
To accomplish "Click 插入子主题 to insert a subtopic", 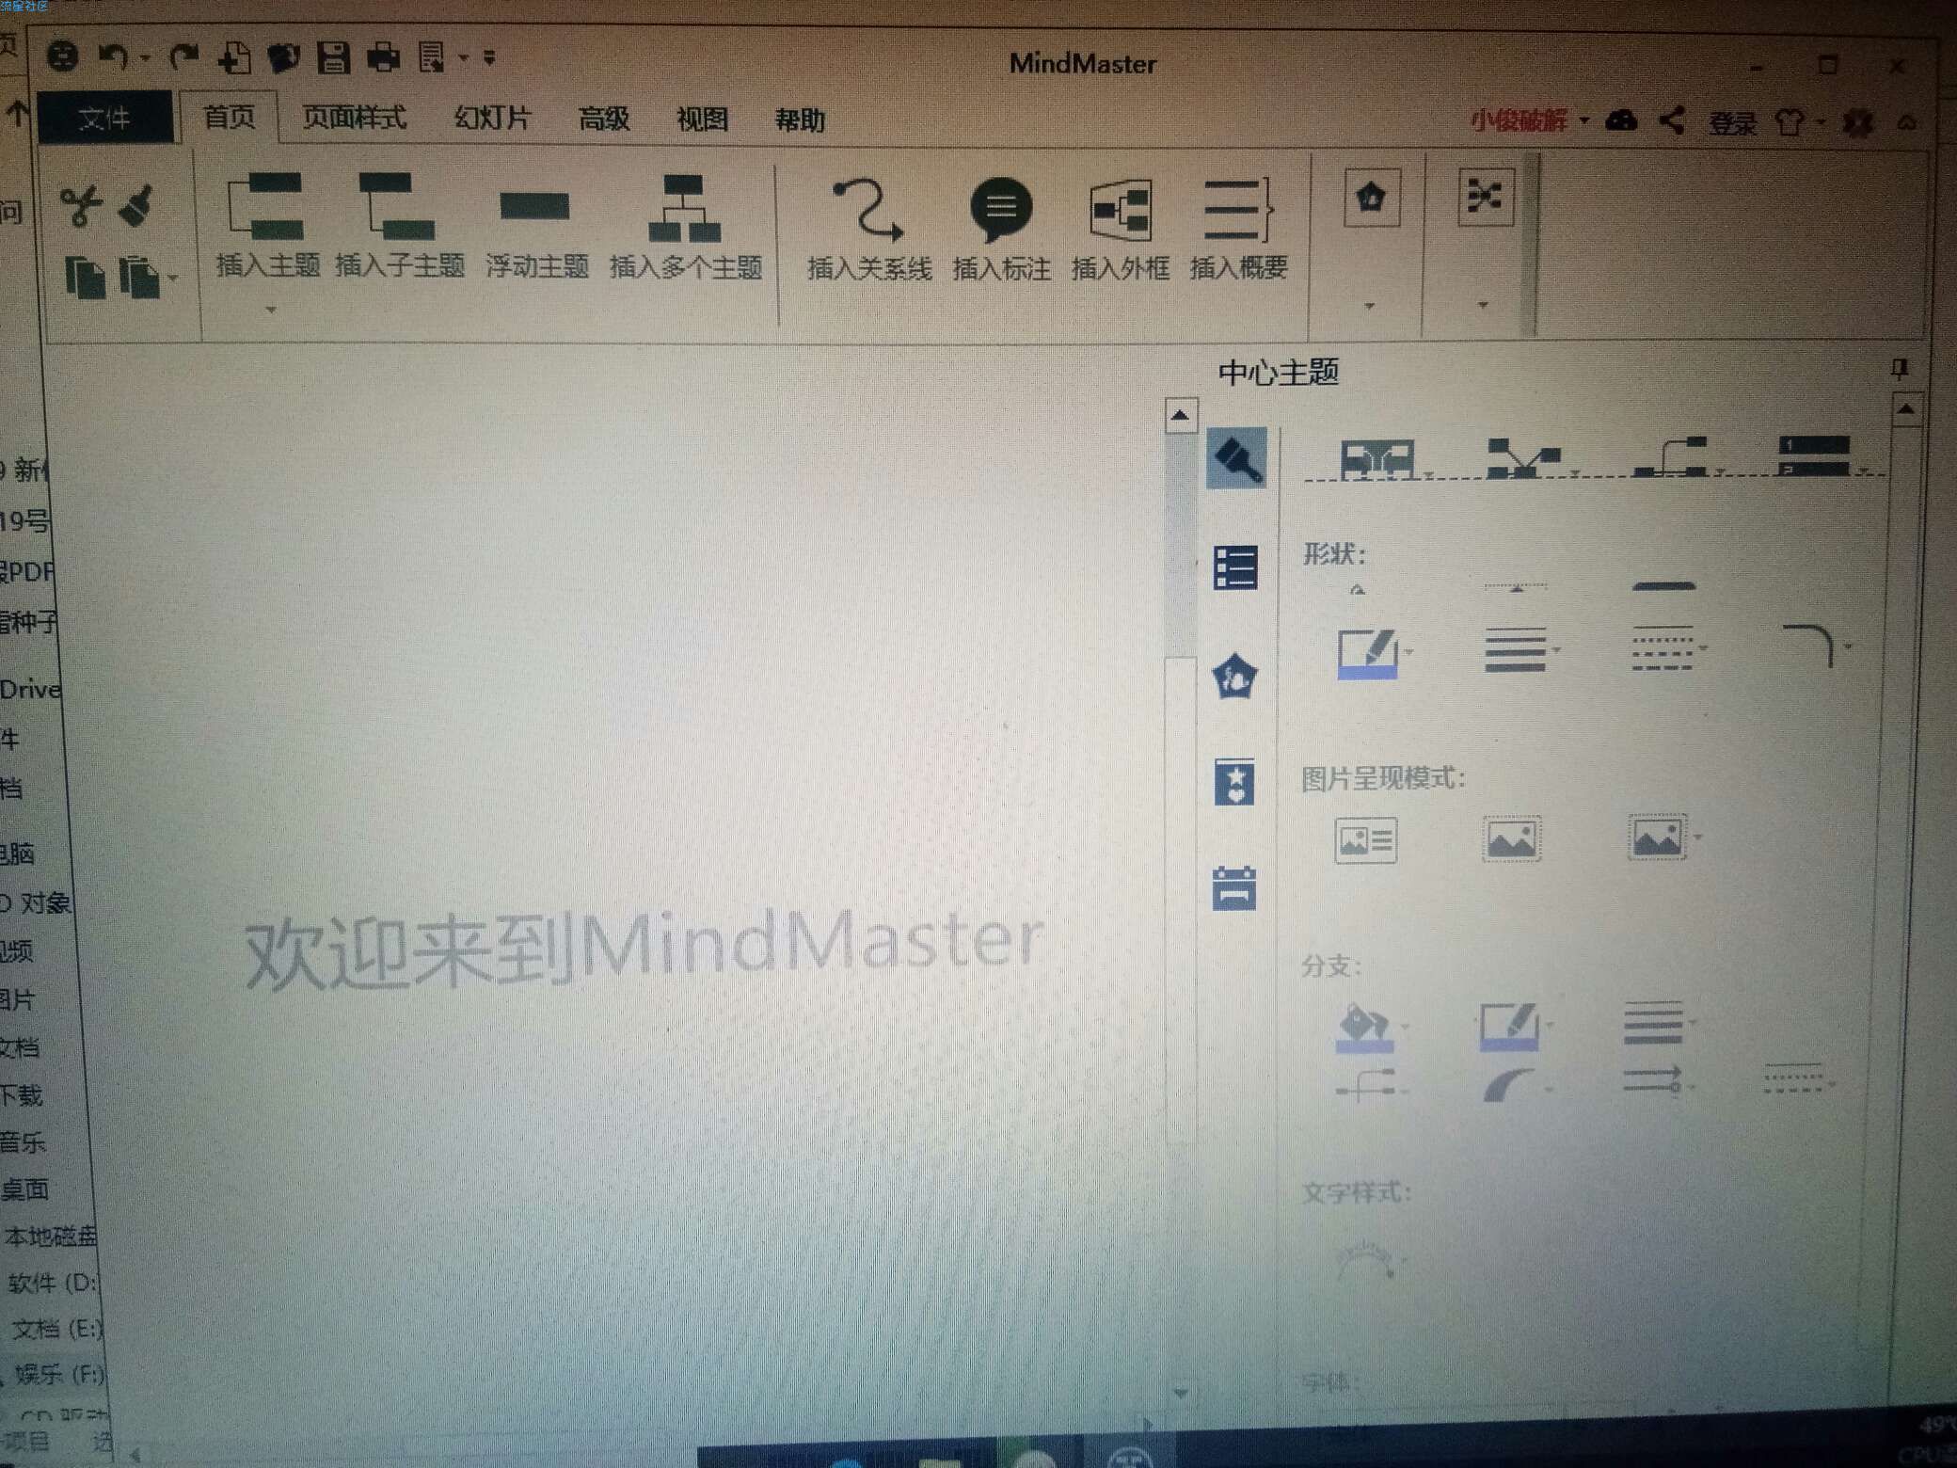I will coord(400,226).
